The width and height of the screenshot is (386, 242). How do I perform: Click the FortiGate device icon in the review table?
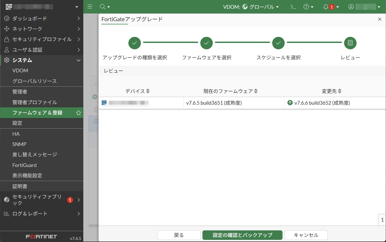tap(104, 103)
